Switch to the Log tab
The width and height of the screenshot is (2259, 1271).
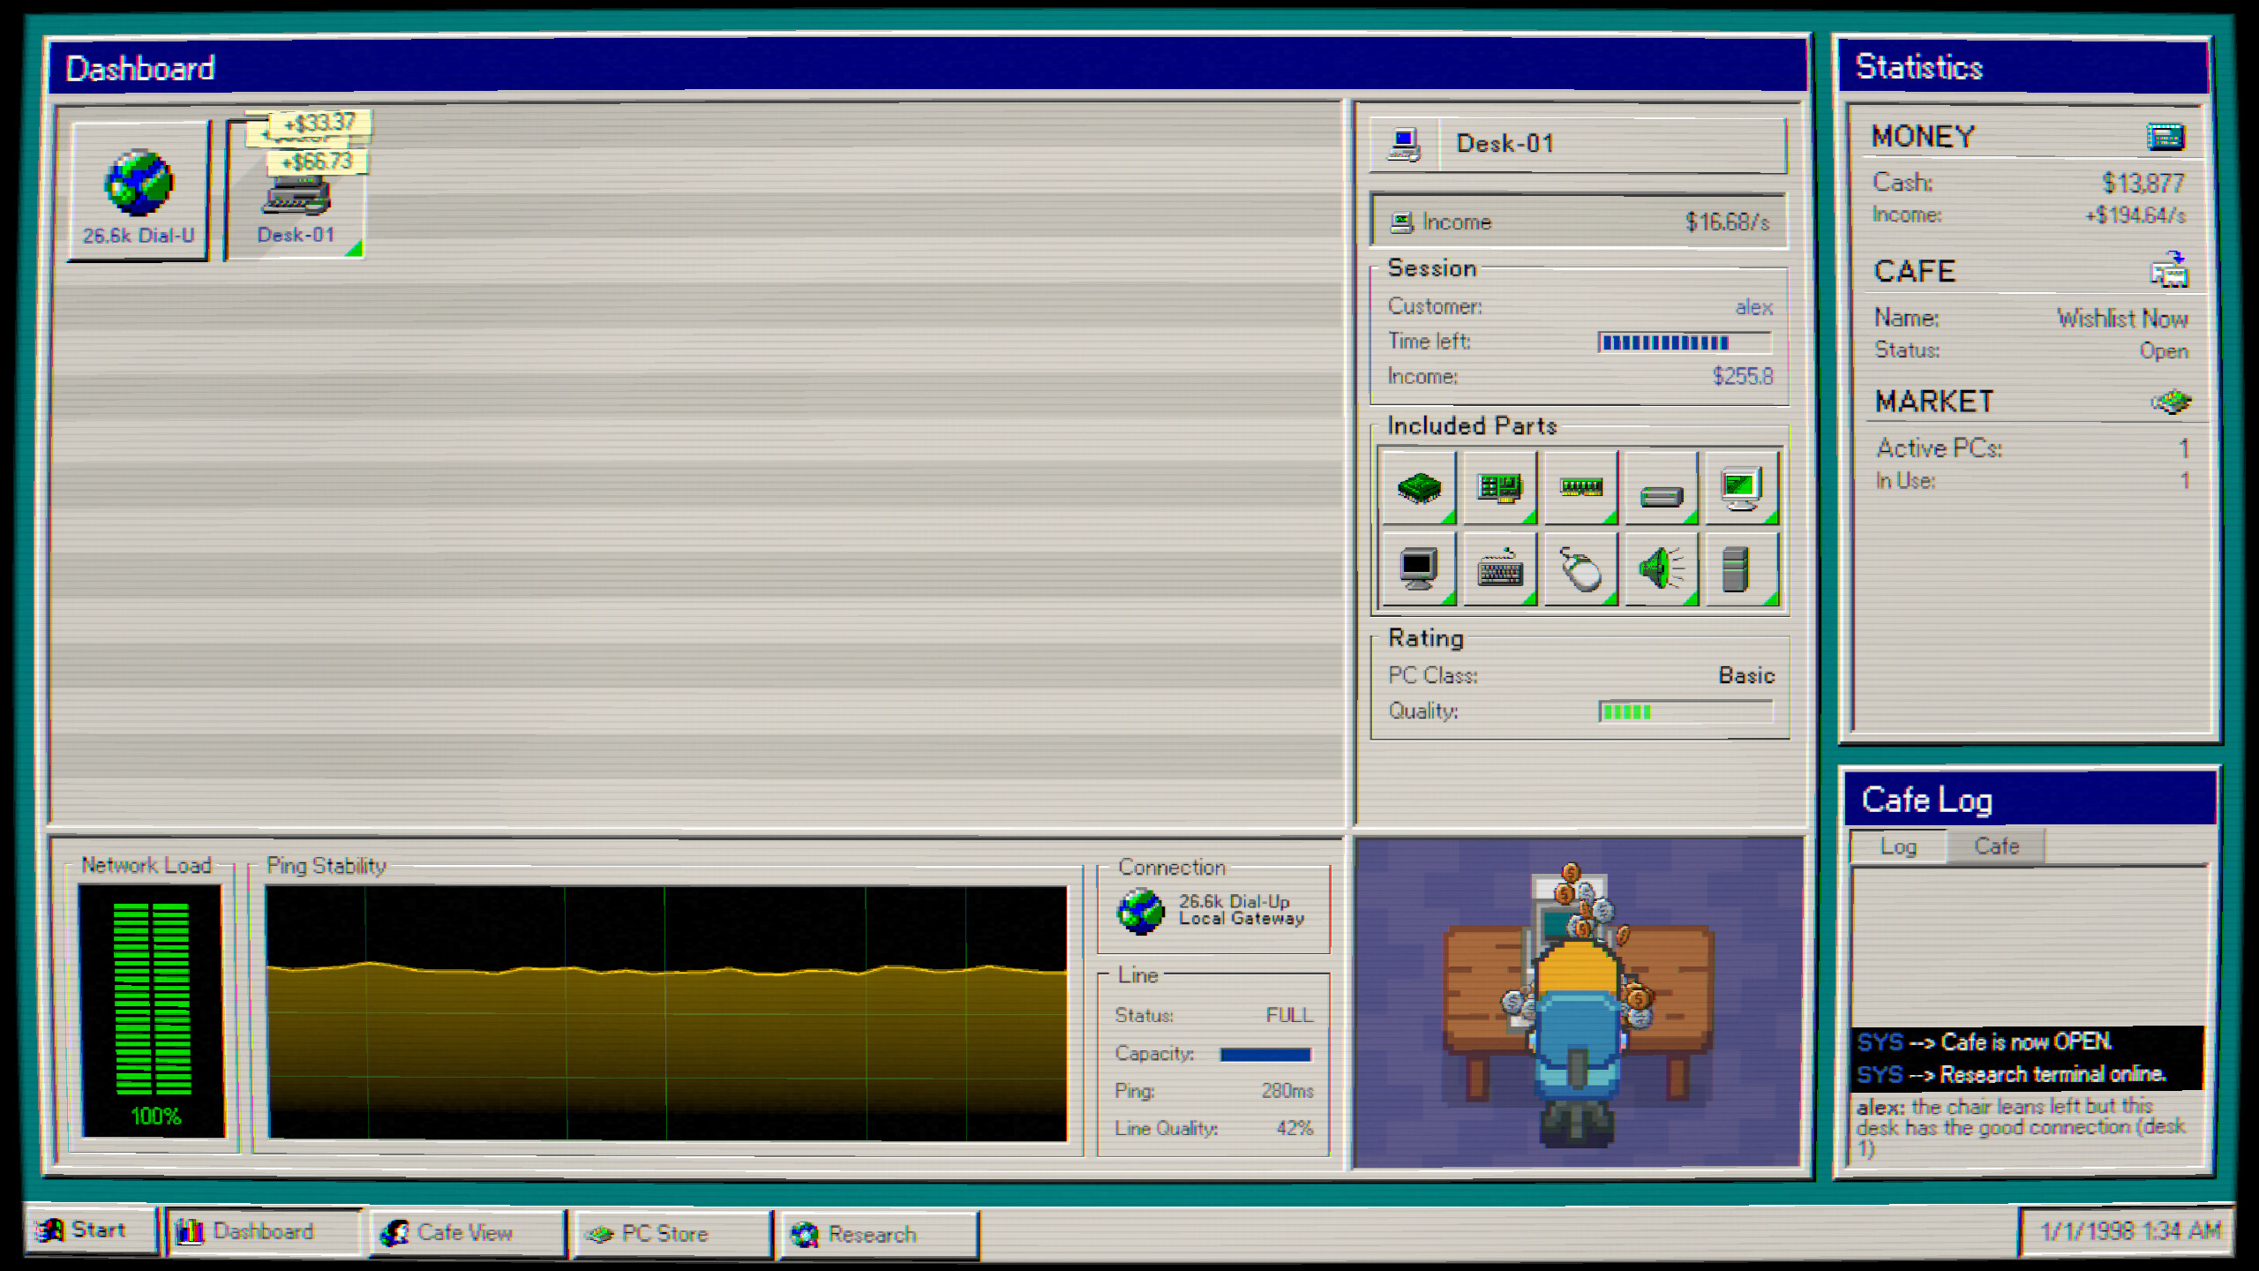point(1898,846)
